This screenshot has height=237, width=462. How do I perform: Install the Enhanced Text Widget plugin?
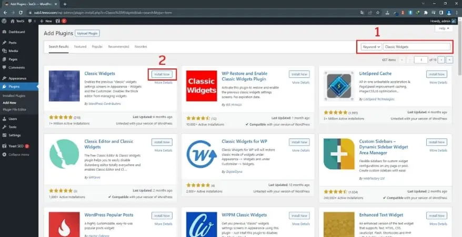coord(437,215)
